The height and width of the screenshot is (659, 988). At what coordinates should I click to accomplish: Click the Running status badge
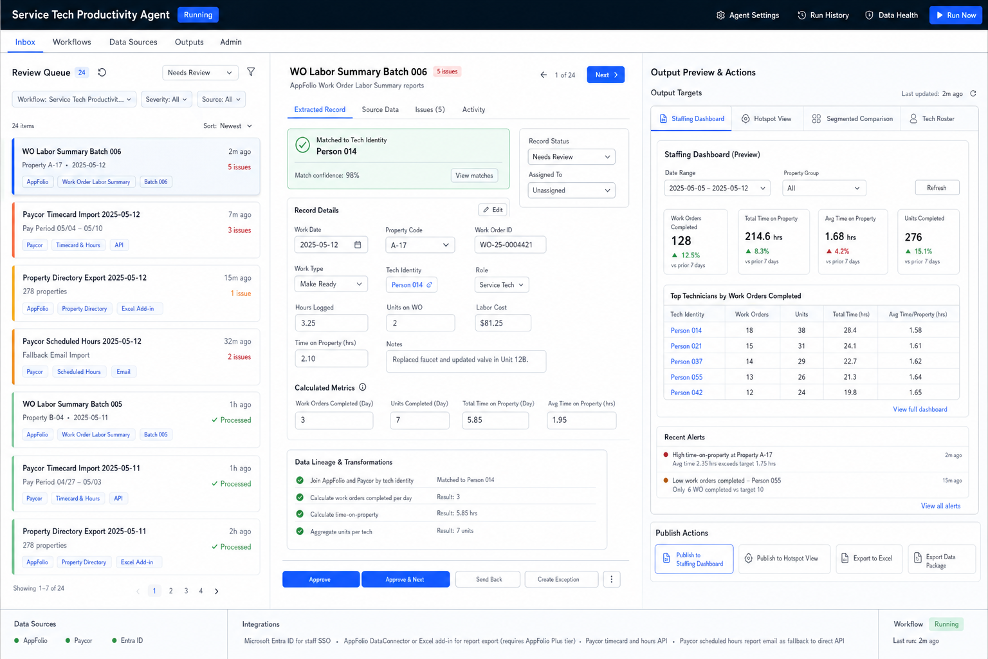pos(198,15)
